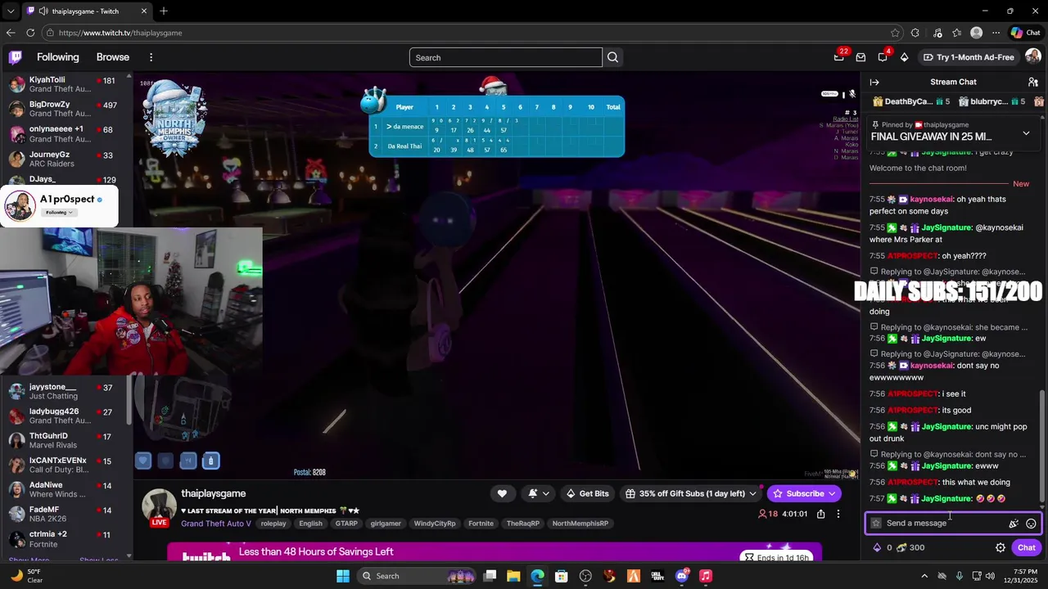Image resolution: width=1048 pixels, height=589 pixels.
Task: Open the chat community users icon
Action: 1033,82
